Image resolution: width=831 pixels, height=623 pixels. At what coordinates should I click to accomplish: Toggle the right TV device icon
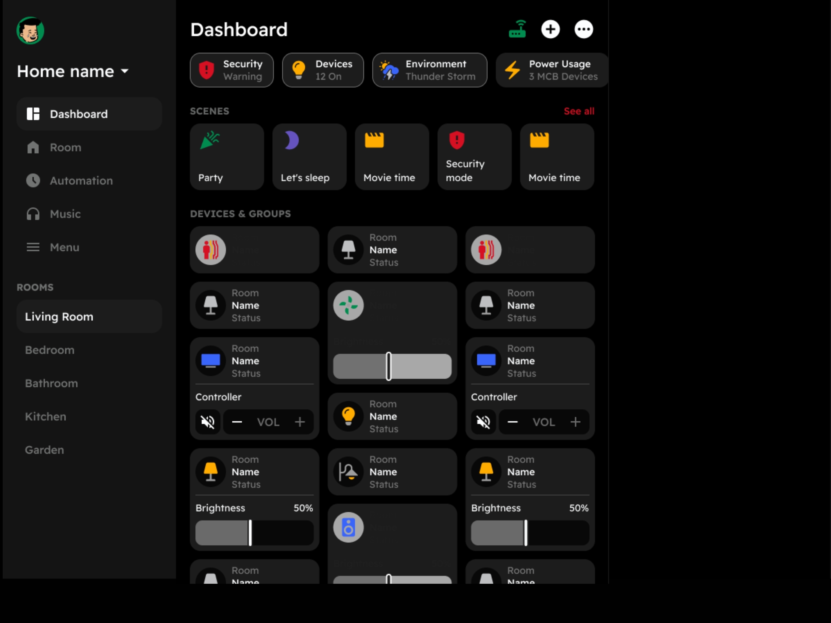click(x=486, y=361)
